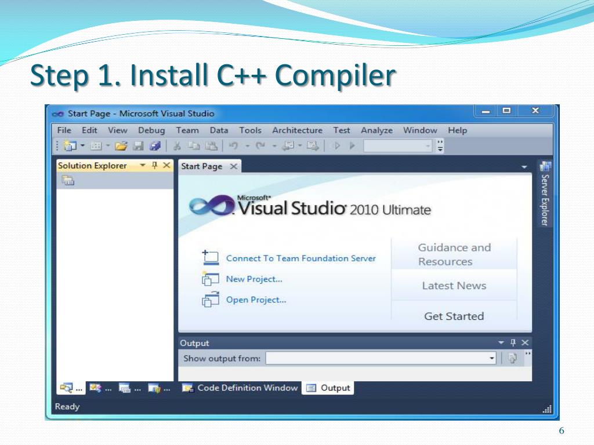The height and width of the screenshot is (445, 594).
Task: Open the Tools menu
Action: pyautogui.click(x=250, y=130)
